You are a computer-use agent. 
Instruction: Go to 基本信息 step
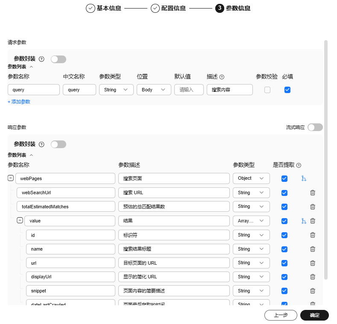(103, 9)
